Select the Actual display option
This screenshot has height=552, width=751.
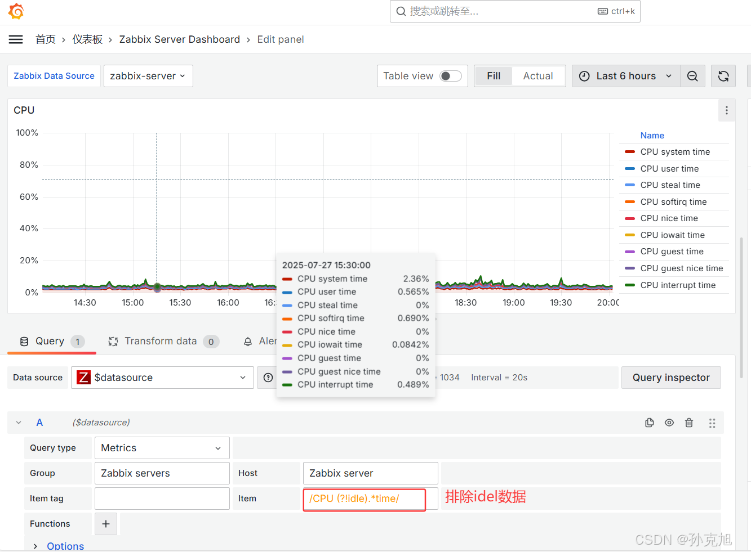coord(538,76)
